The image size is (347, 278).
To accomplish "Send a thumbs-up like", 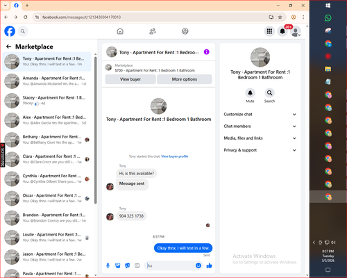I will [x=209, y=265].
